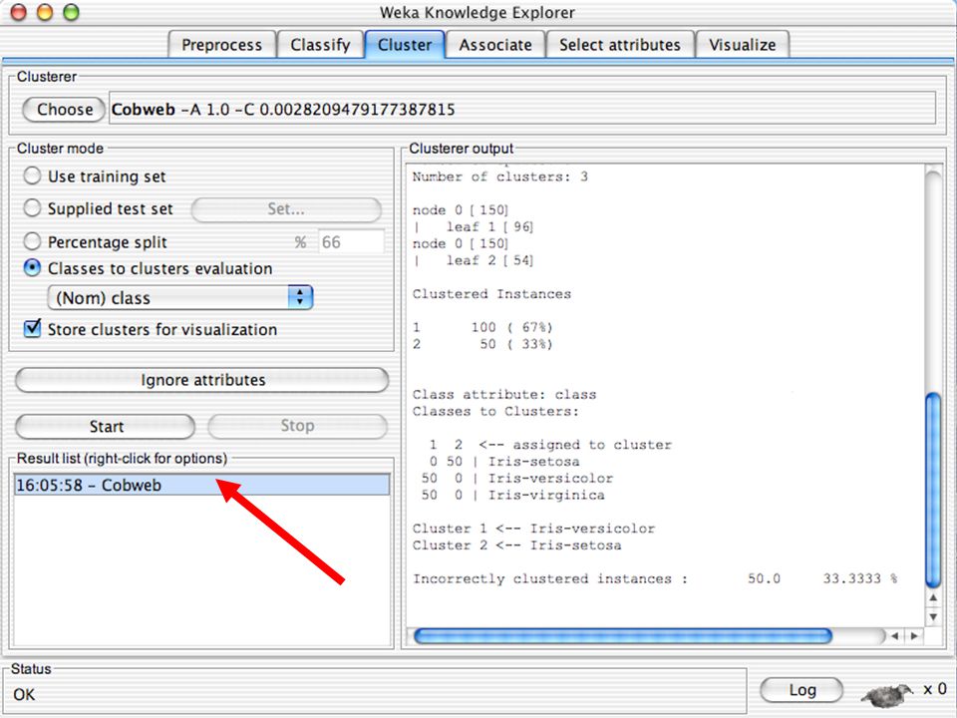
Task: Click the percentage split value field
Action: click(x=351, y=241)
